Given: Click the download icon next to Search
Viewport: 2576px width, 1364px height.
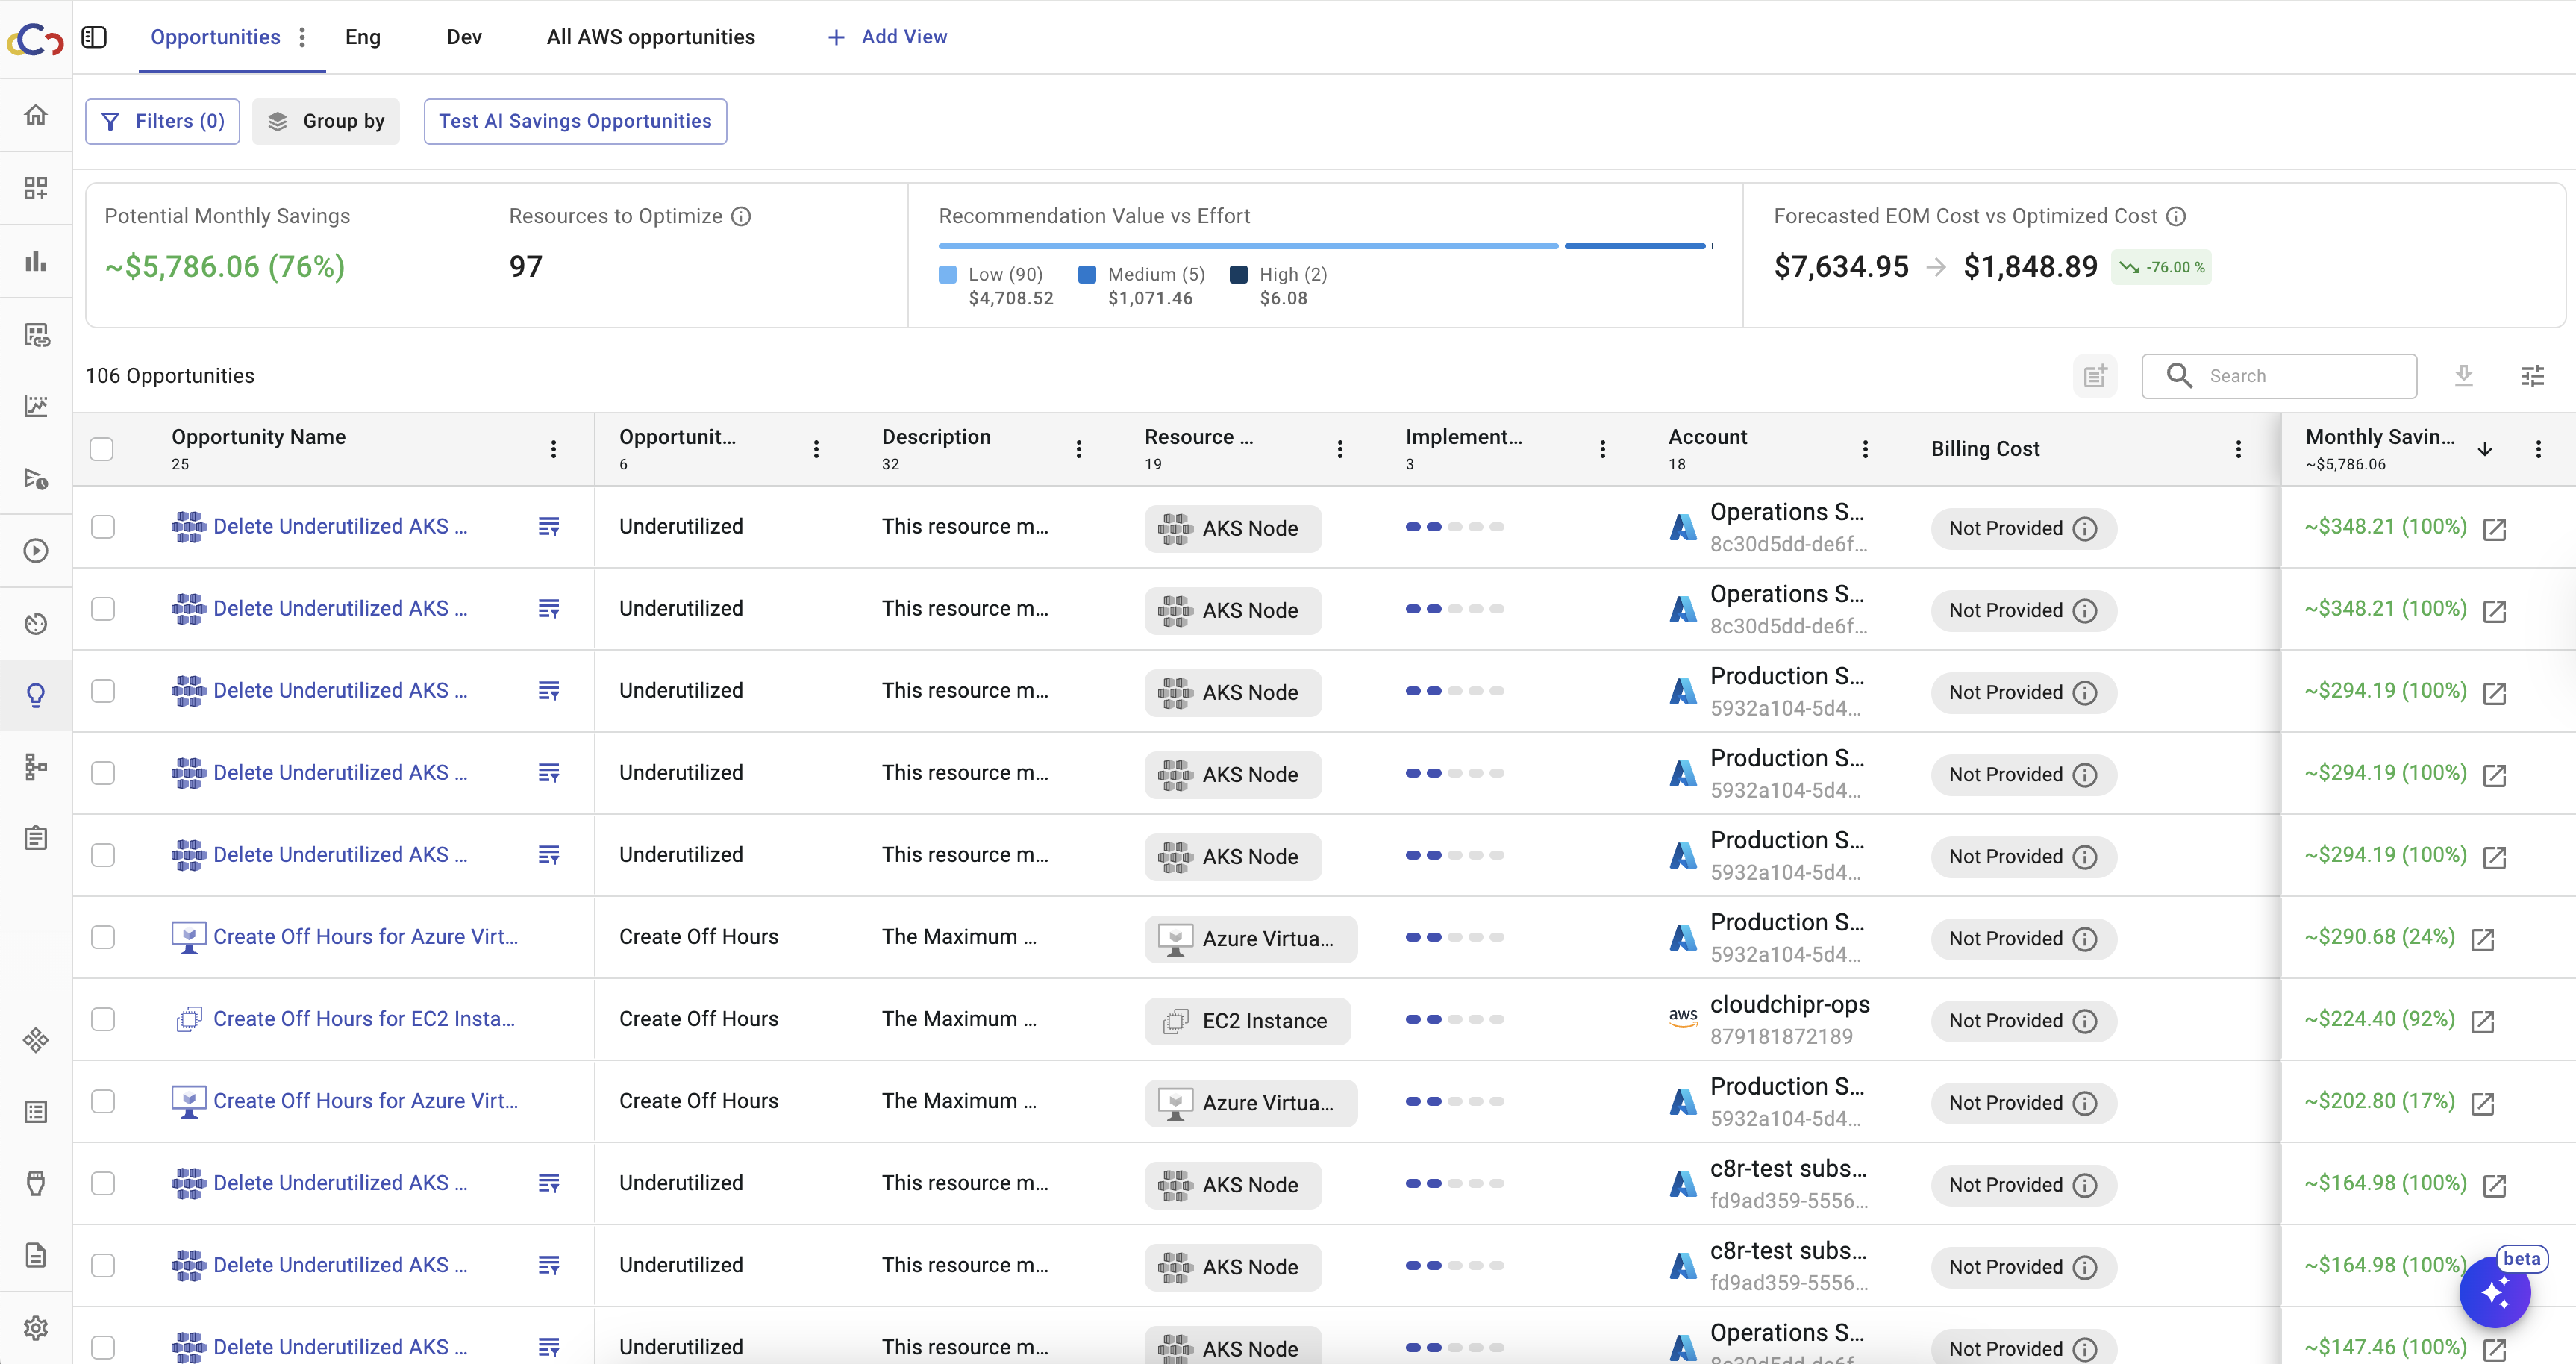Looking at the screenshot, I should click(2464, 376).
